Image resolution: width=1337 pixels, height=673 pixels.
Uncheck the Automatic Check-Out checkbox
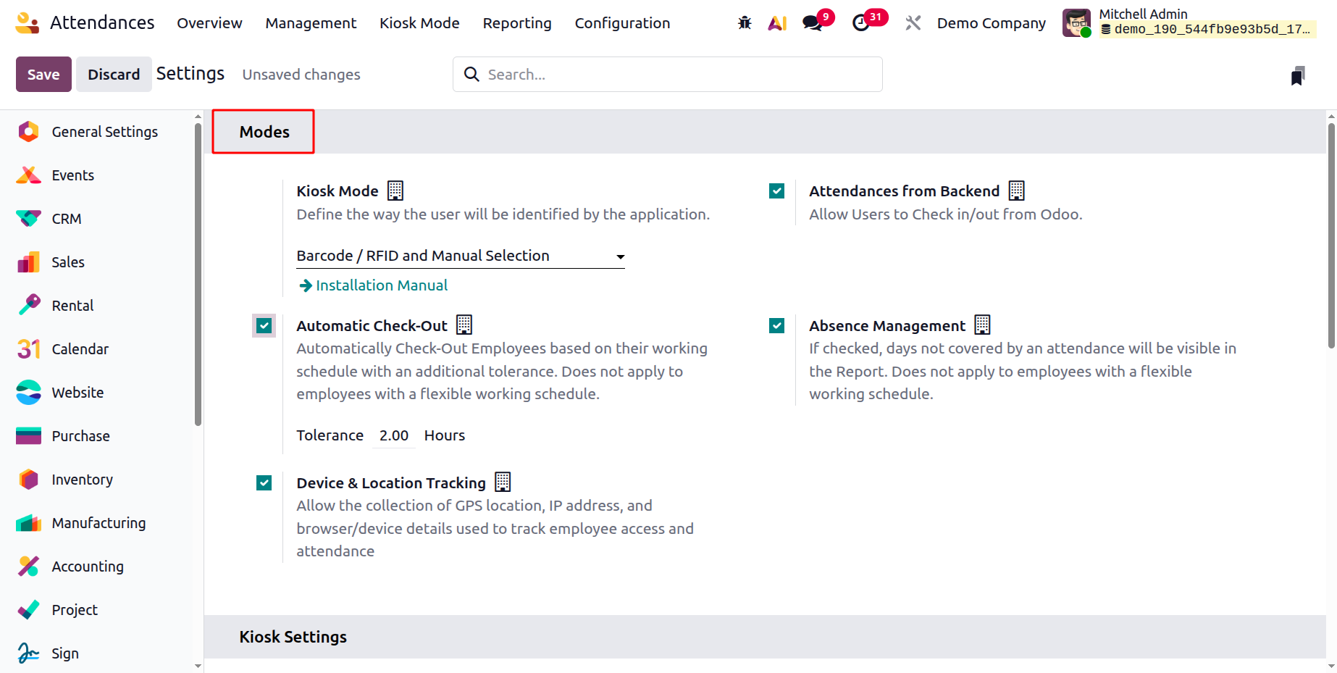(264, 326)
